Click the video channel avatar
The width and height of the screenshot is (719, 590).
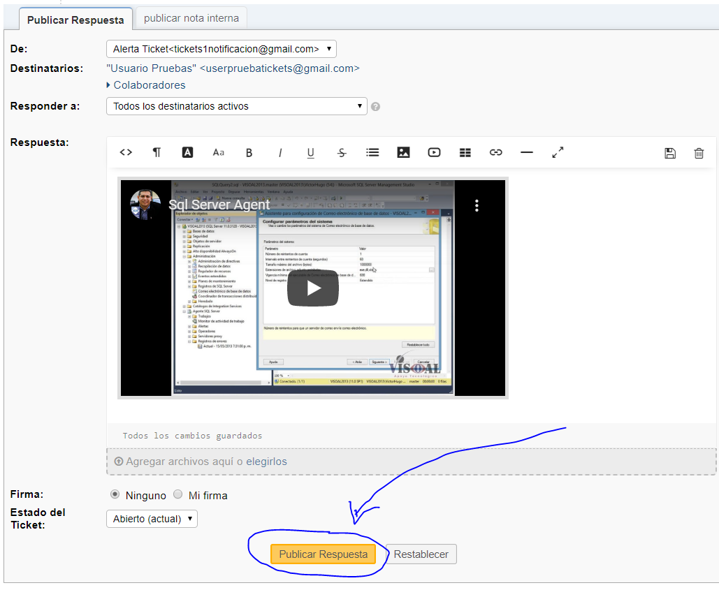point(145,205)
